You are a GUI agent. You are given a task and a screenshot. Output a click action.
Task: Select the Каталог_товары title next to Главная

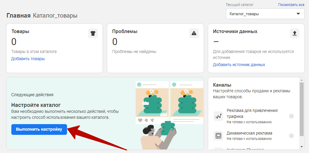tap(55, 15)
